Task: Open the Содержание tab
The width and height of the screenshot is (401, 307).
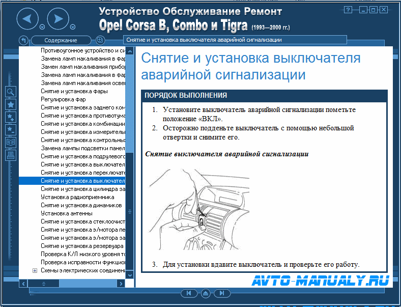Action: (x=61, y=40)
